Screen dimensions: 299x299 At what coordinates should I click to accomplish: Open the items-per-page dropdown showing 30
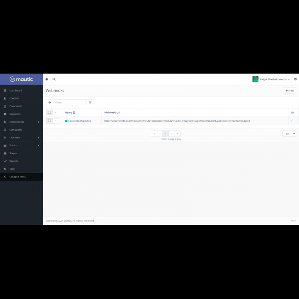tap(289, 133)
